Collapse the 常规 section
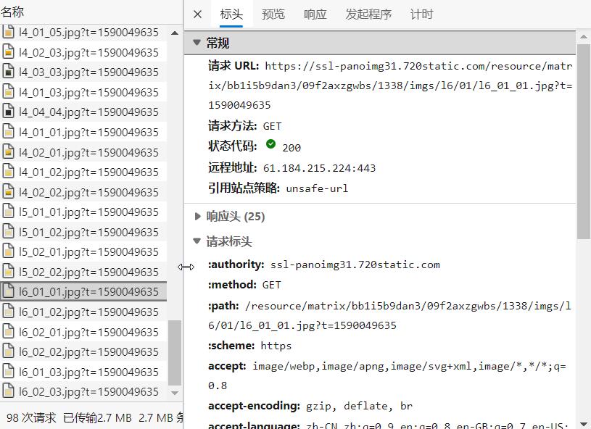 (x=197, y=42)
